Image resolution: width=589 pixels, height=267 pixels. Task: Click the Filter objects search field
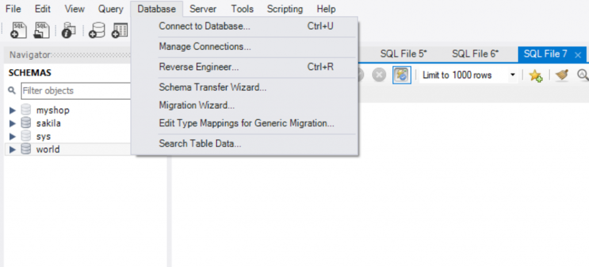pyautogui.click(x=75, y=90)
